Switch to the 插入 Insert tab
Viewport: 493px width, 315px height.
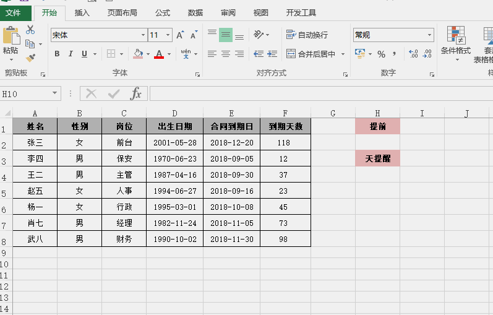[82, 13]
